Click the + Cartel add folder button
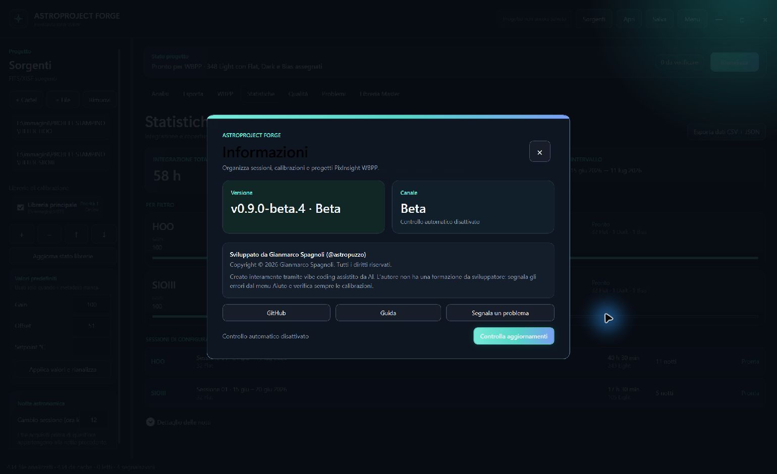777x474 pixels. point(26,100)
